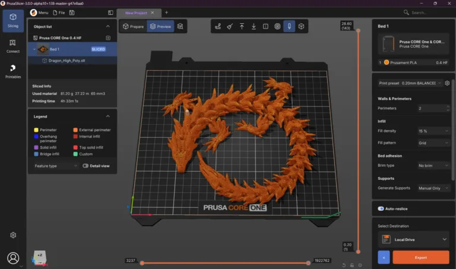Open the Brim type dropdown
The height and width of the screenshot is (269, 456).
tap(433, 166)
